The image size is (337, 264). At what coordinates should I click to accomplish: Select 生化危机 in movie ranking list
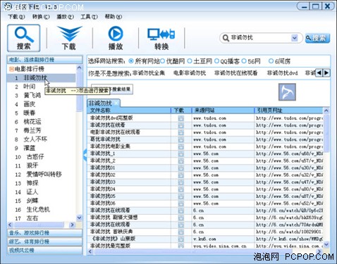[x=38, y=209]
